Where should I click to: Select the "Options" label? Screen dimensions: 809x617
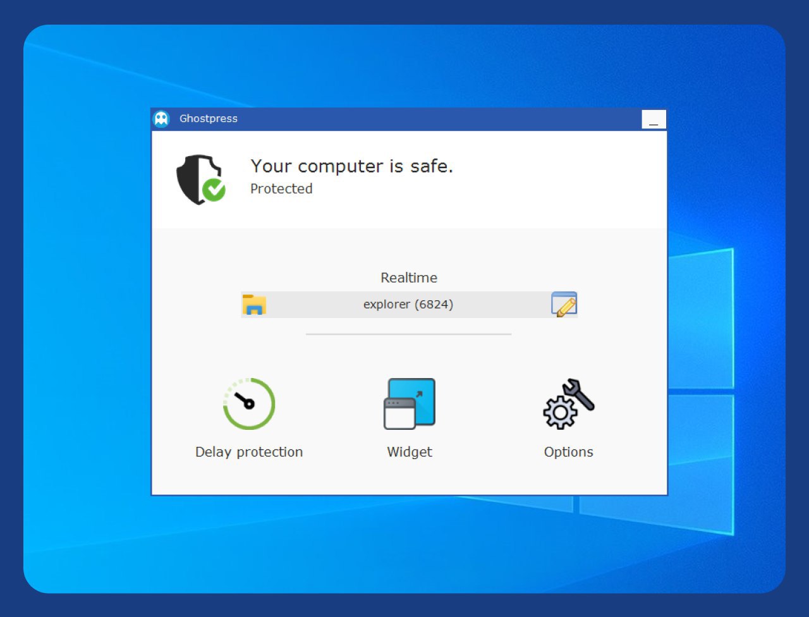569,452
